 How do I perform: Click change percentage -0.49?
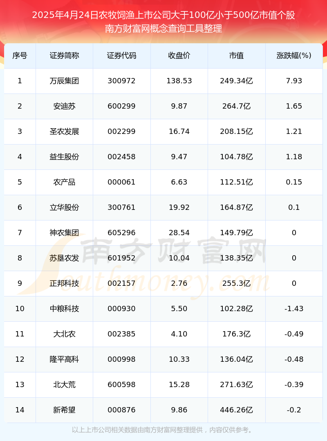click(x=294, y=334)
